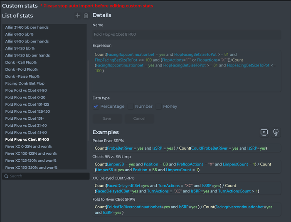
Task: Open the video tutorial icon
Action: (x=264, y=132)
